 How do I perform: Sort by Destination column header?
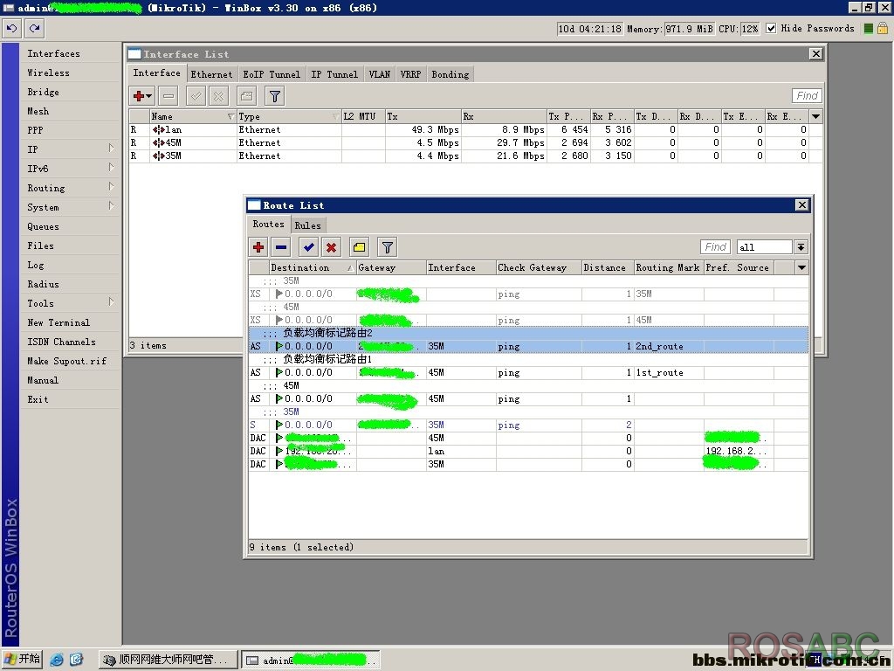click(313, 267)
